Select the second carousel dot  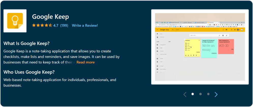pyautogui.click(x=200, y=94)
